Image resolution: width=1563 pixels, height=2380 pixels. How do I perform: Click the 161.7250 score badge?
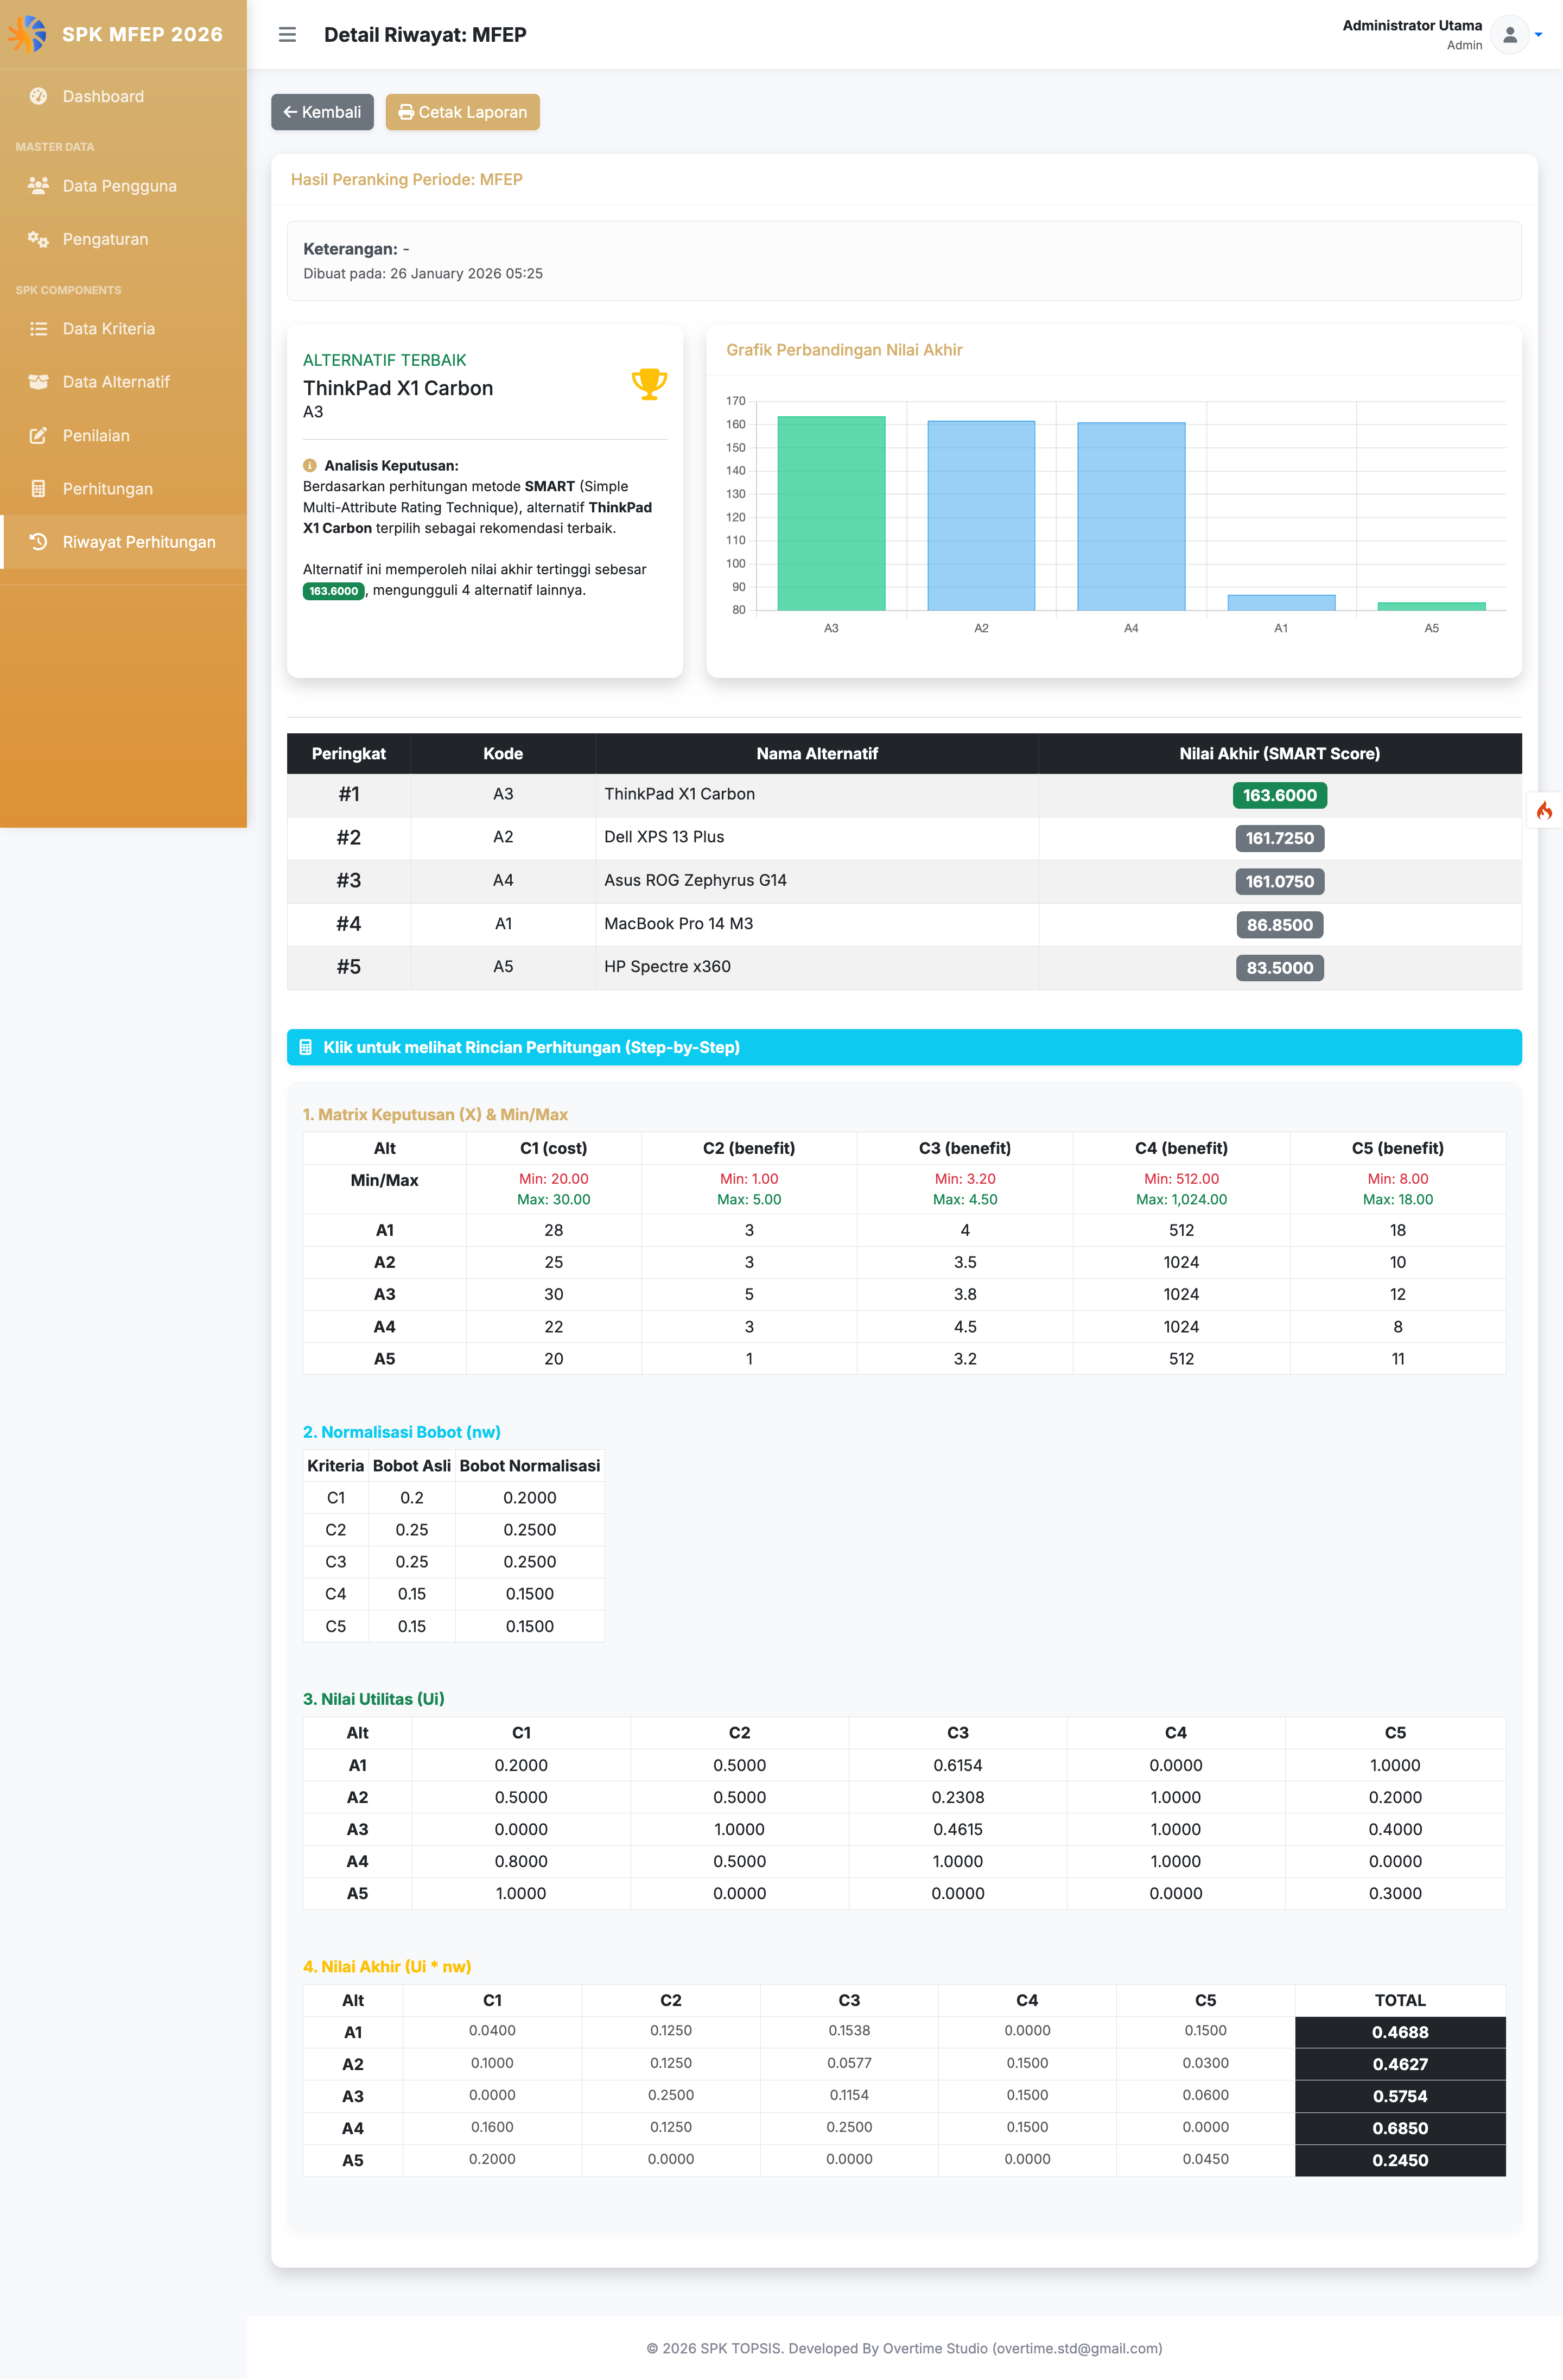click(1279, 838)
